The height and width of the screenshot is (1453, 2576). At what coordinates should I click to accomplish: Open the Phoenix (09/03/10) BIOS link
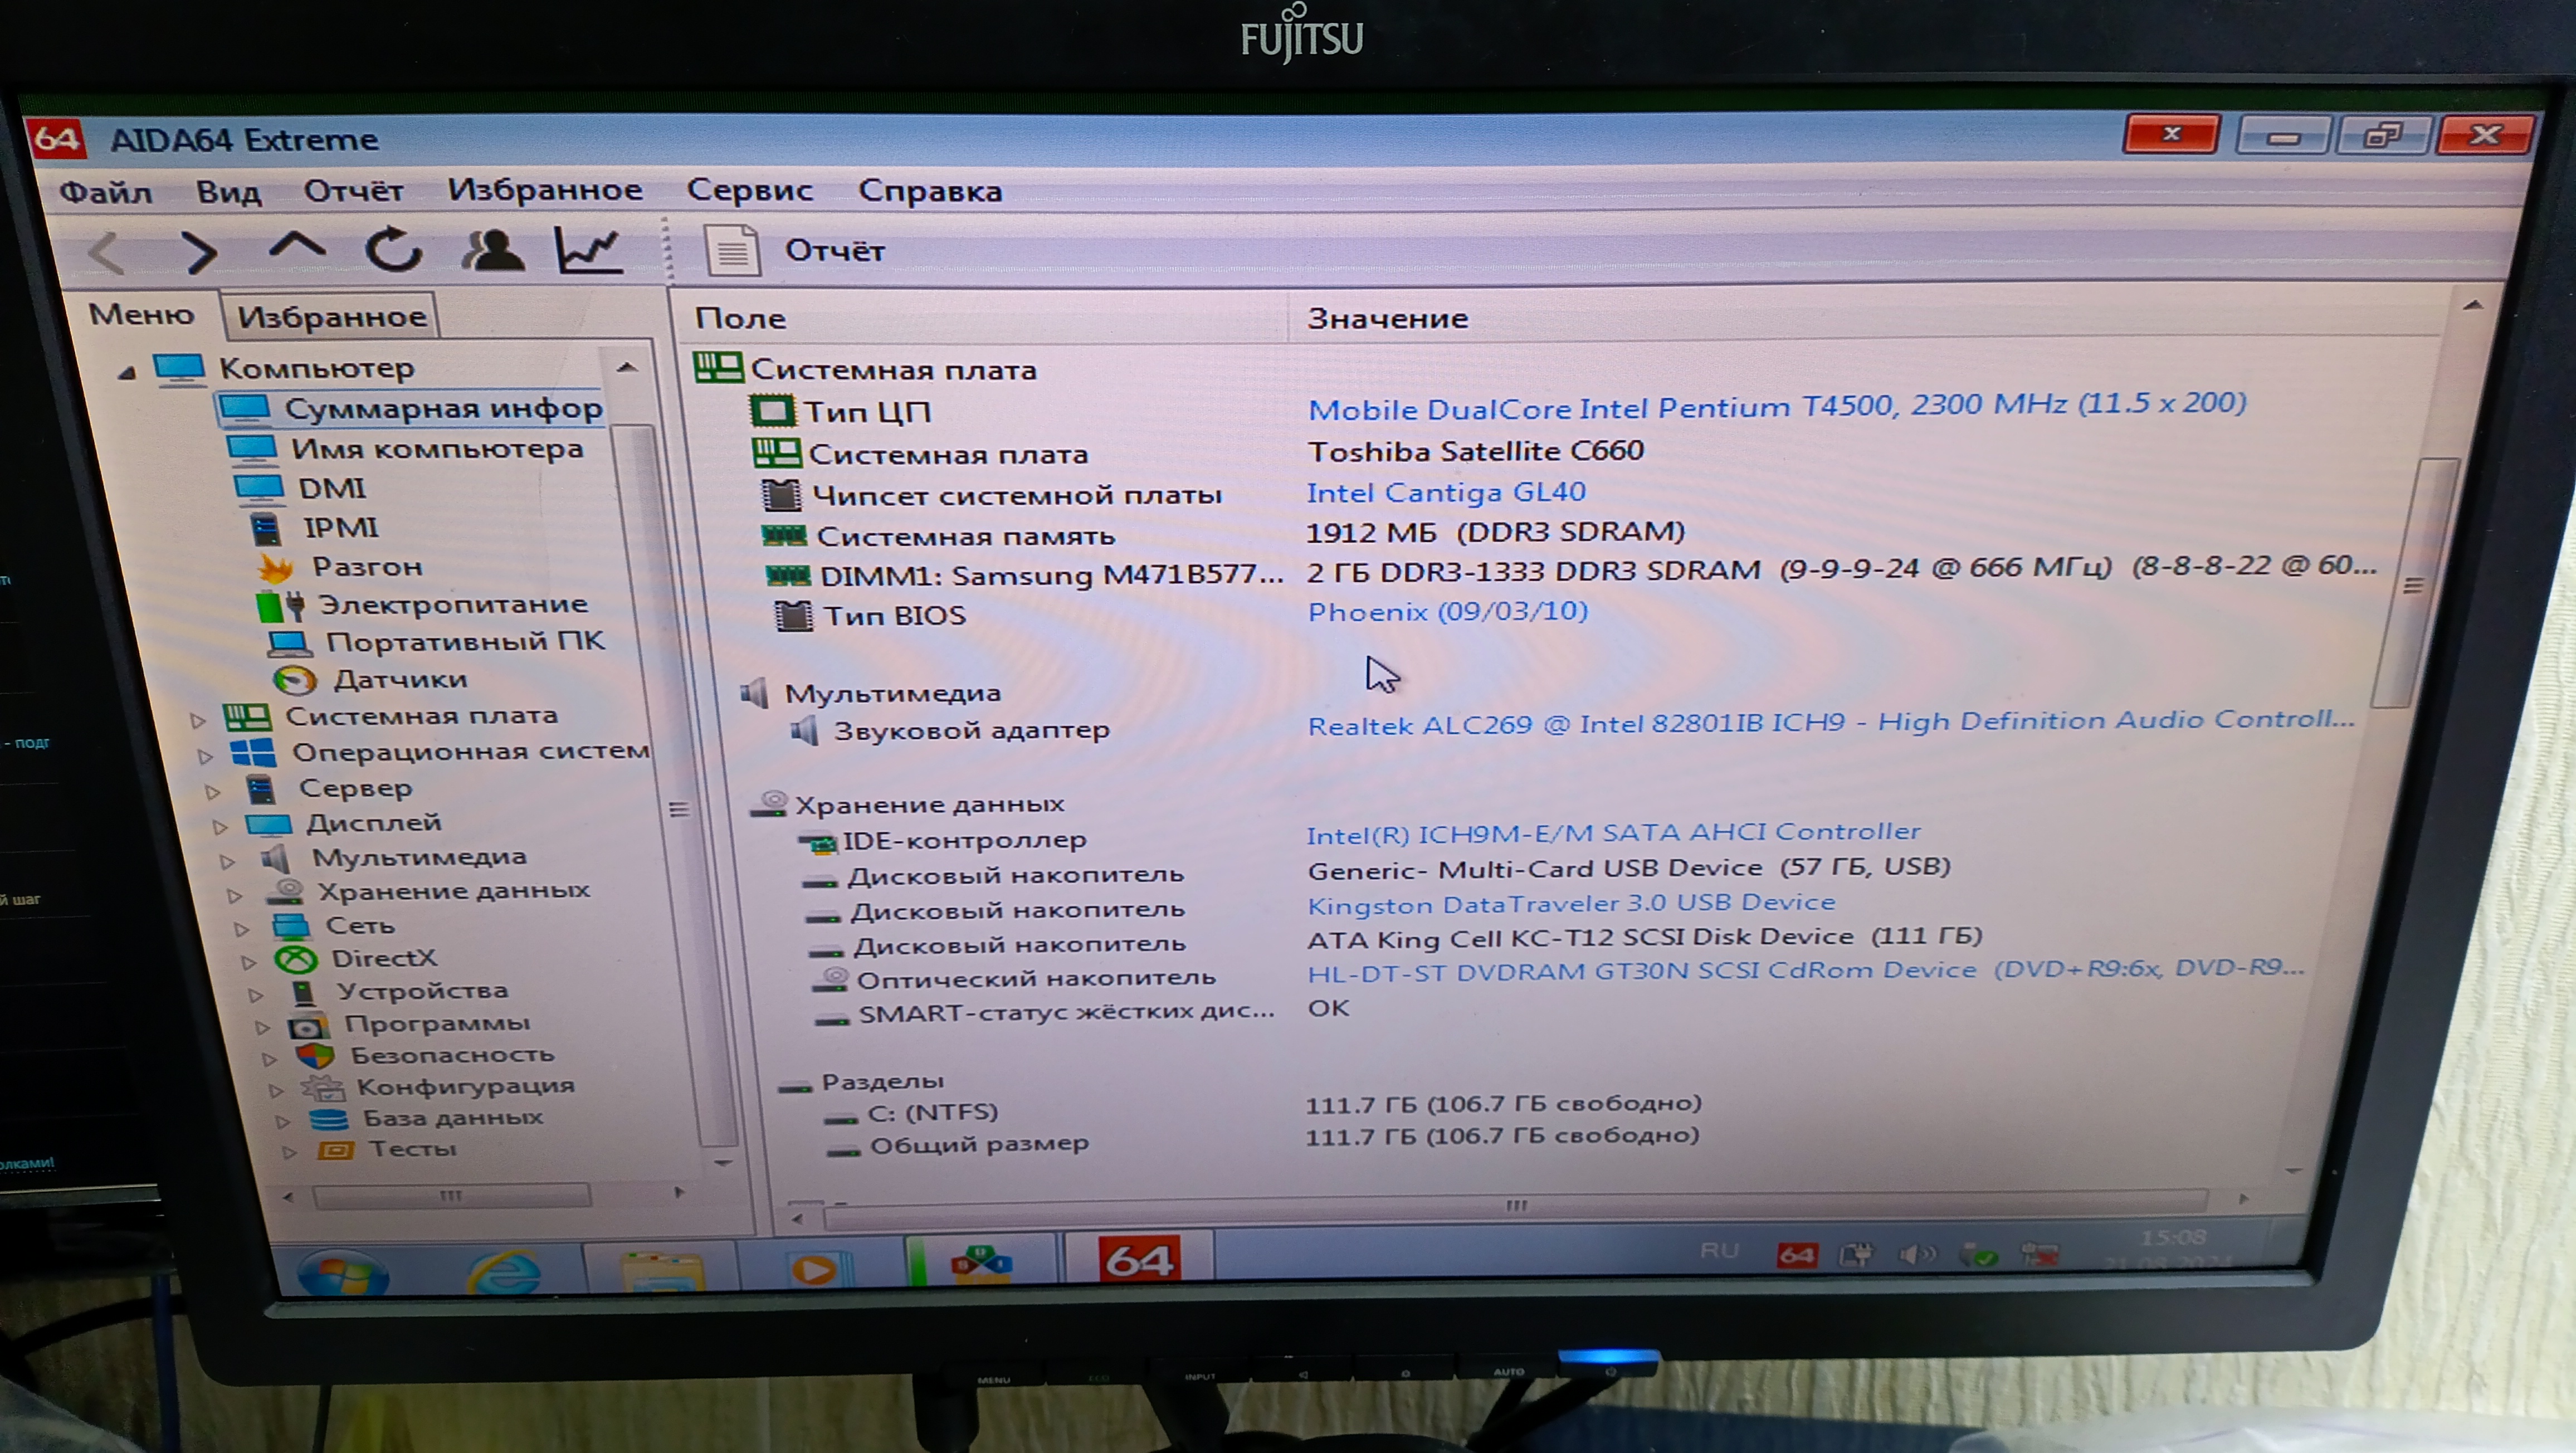[1448, 611]
